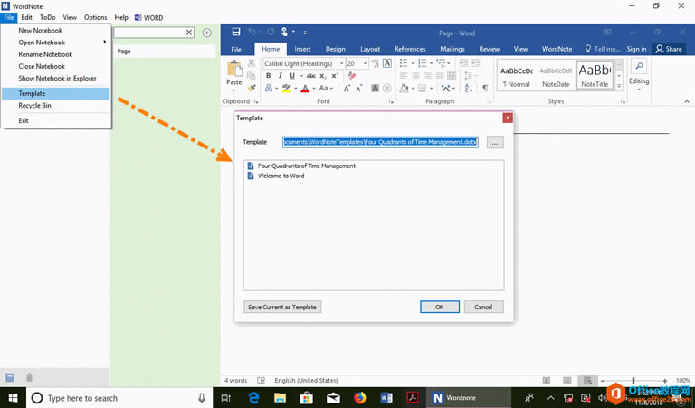Toggle Subscript formatting
The width and height of the screenshot is (695, 408).
(323, 76)
